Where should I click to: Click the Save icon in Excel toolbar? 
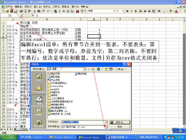tap(11, 11)
